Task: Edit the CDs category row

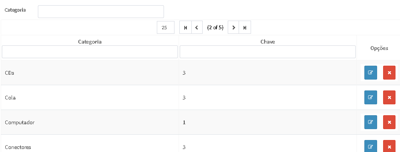Action: tap(370, 73)
